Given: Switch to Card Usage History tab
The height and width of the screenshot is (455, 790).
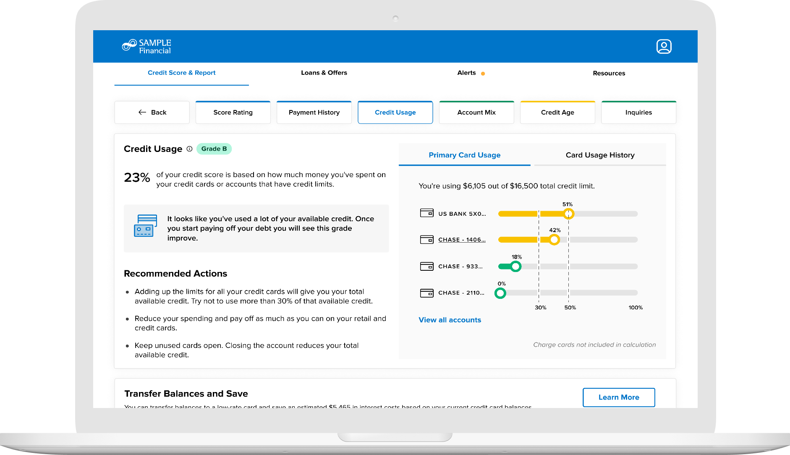Looking at the screenshot, I should pyautogui.click(x=600, y=155).
